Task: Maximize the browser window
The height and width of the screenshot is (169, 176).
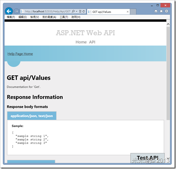Action: click(158, 5)
